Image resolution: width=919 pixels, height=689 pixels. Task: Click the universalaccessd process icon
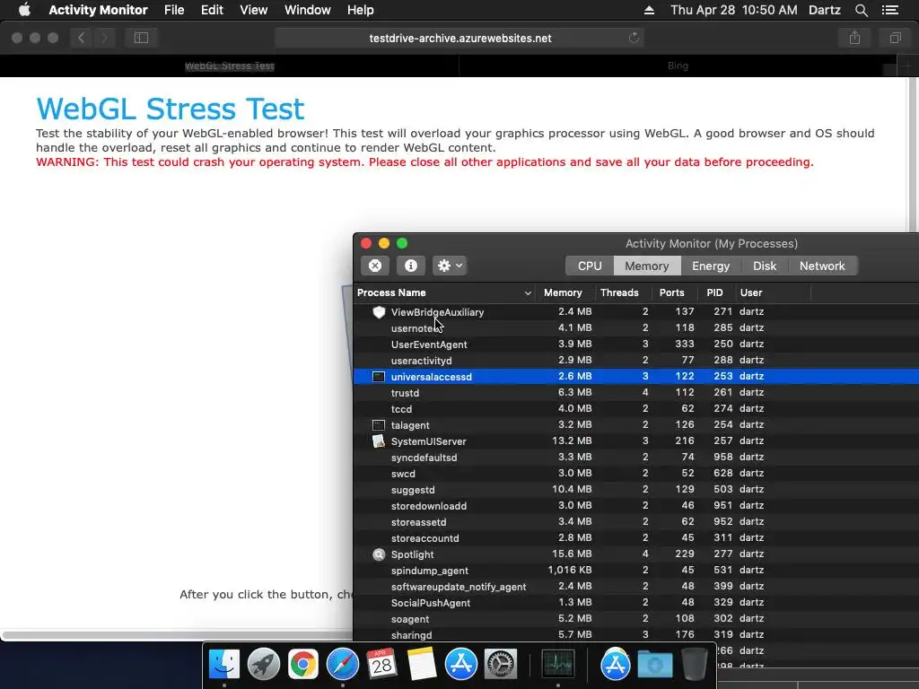[x=379, y=377]
